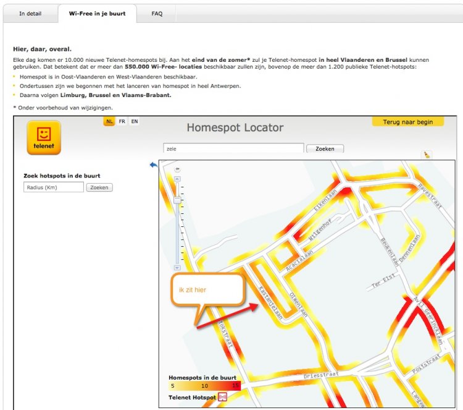Click the Hier, daar, overal. heading
Viewport: 463px width, 410px height.
pyautogui.click(x=42, y=49)
